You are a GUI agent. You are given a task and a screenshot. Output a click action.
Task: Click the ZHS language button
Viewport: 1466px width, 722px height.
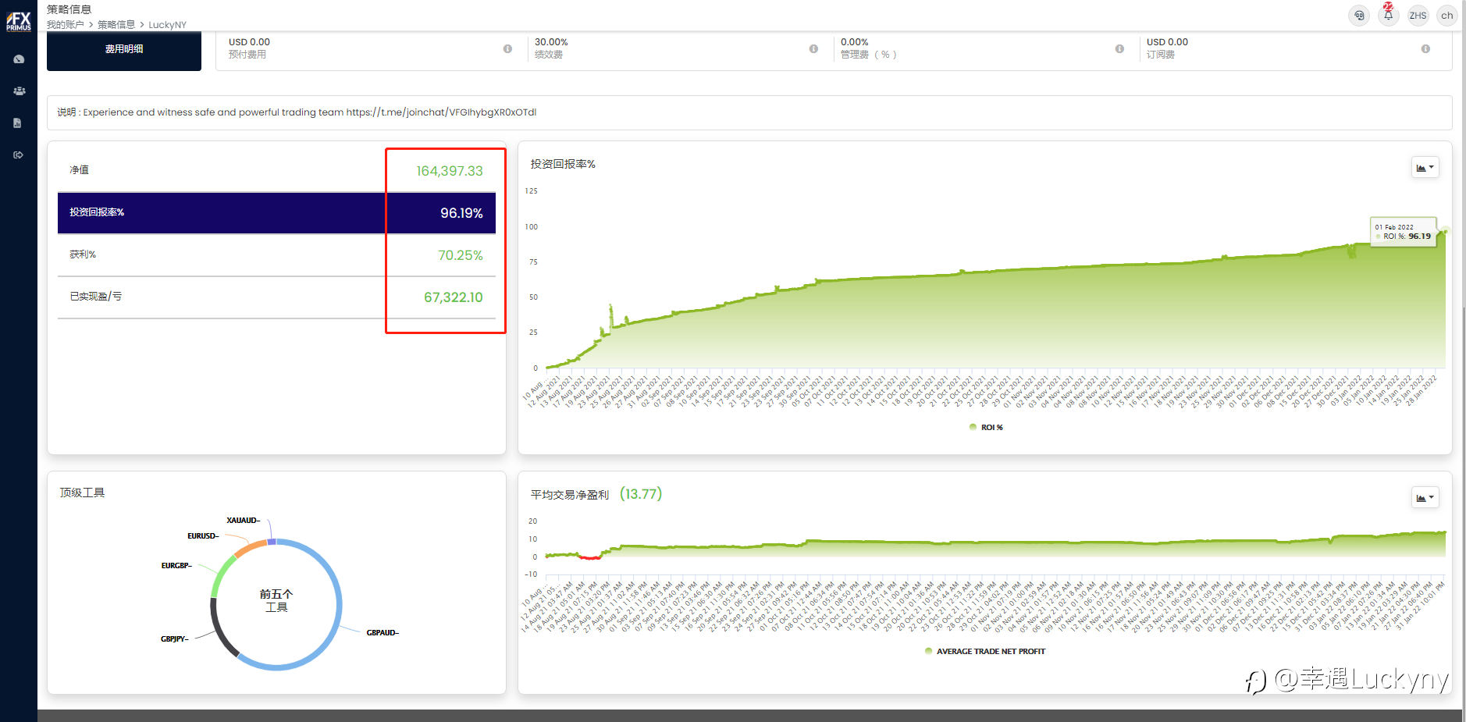[x=1418, y=16]
